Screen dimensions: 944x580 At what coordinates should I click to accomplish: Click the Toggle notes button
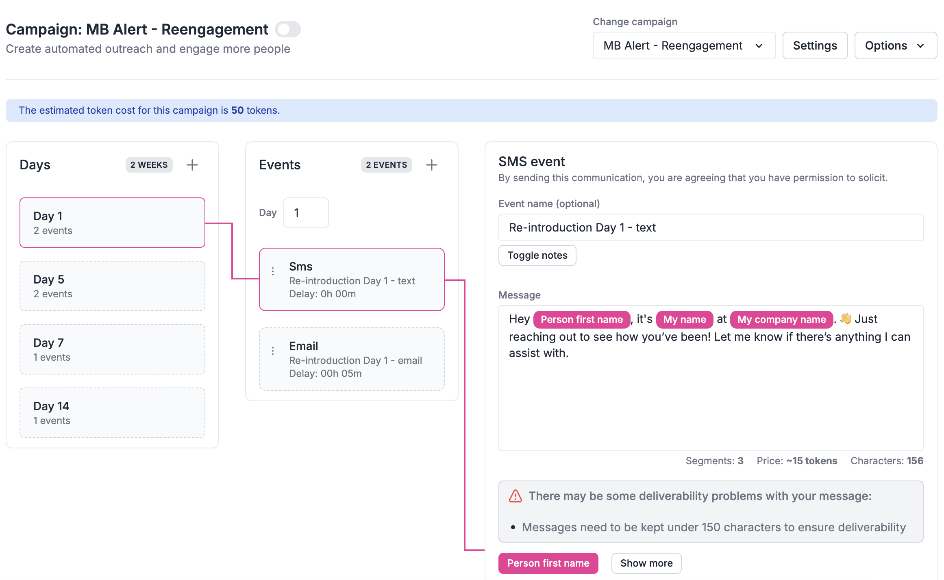(x=537, y=255)
